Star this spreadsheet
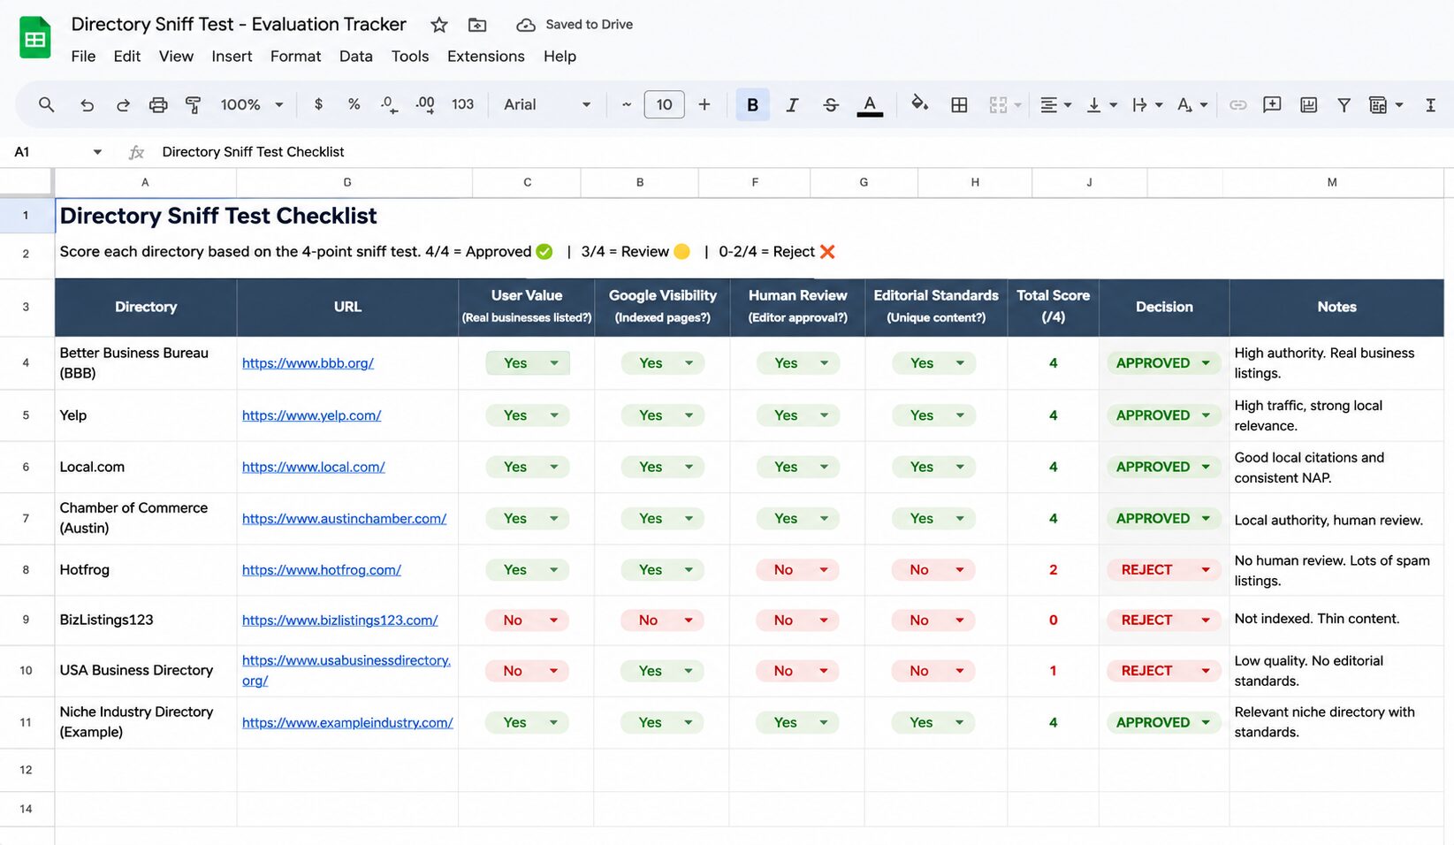Screen dimensions: 1454x845 click(x=439, y=25)
